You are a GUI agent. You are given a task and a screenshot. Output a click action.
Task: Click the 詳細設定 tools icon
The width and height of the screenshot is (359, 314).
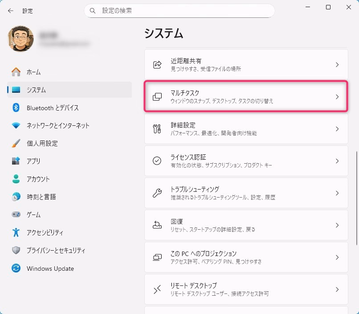click(157, 129)
